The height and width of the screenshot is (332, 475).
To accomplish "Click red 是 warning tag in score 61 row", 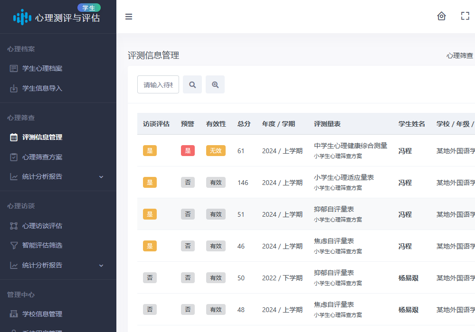I will tap(188, 150).
